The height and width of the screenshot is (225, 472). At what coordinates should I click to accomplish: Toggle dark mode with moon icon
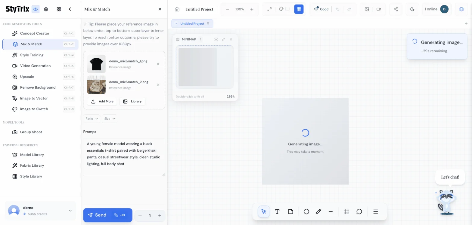(412, 9)
